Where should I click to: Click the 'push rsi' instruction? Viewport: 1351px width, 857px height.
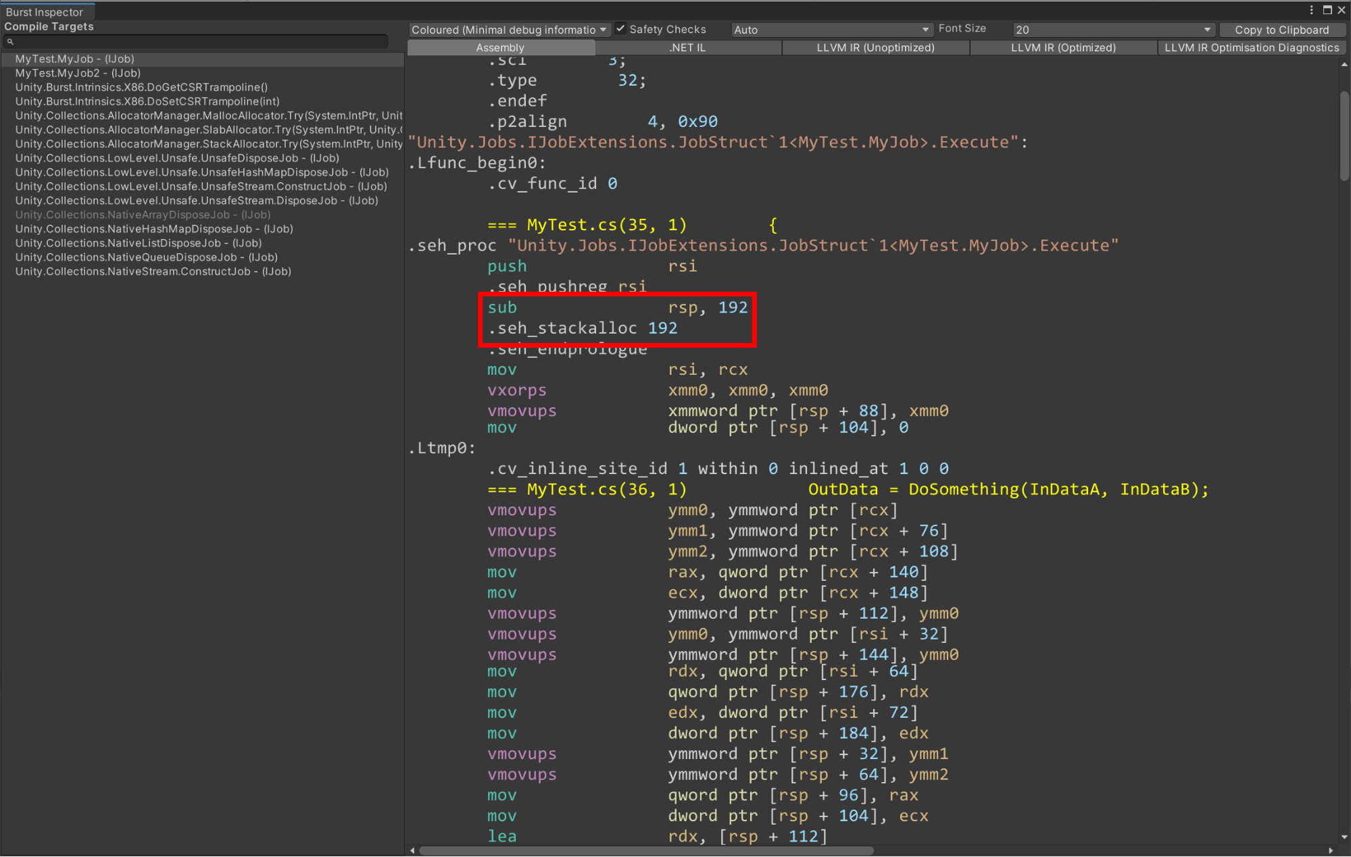pyautogui.click(x=591, y=267)
